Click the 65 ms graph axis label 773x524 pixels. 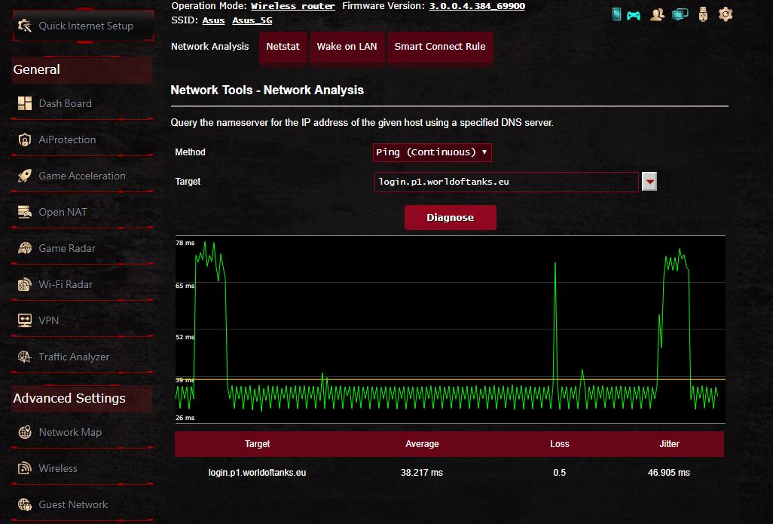tap(185, 286)
